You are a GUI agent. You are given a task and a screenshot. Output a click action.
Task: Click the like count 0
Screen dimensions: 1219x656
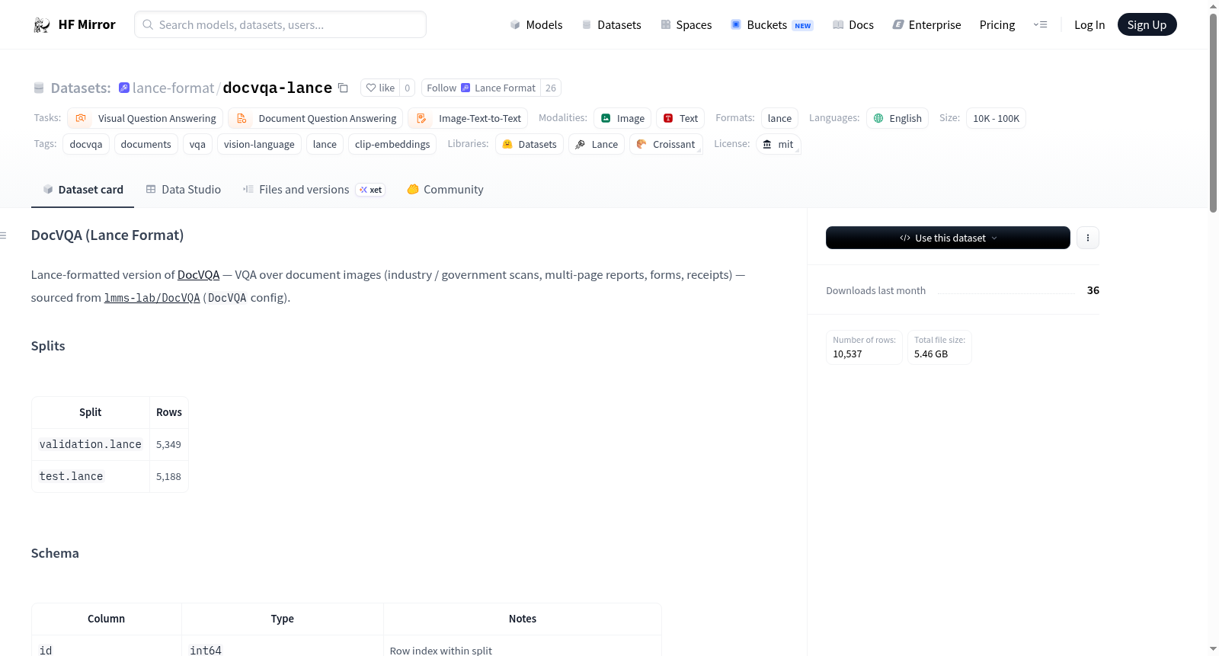click(x=408, y=88)
